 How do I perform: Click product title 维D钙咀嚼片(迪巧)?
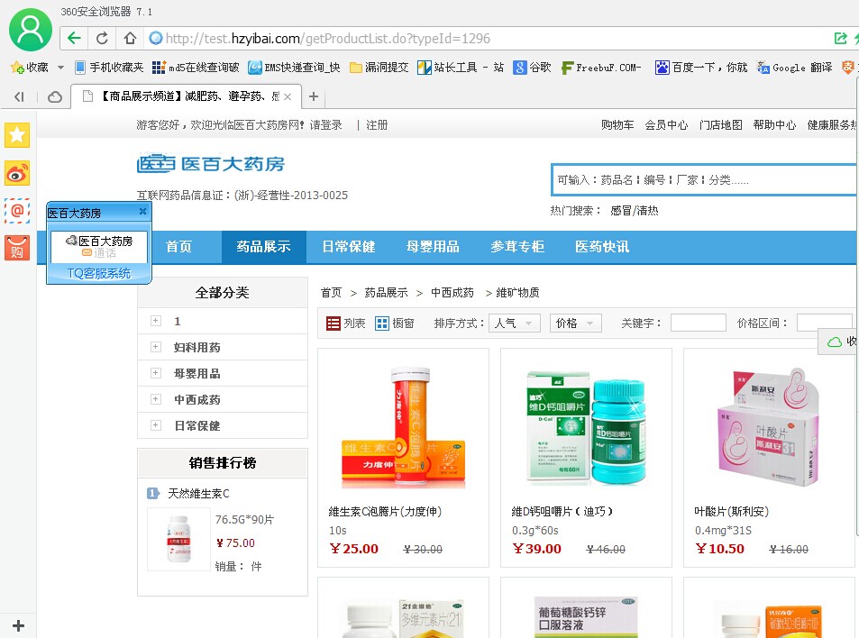pyautogui.click(x=562, y=512)
